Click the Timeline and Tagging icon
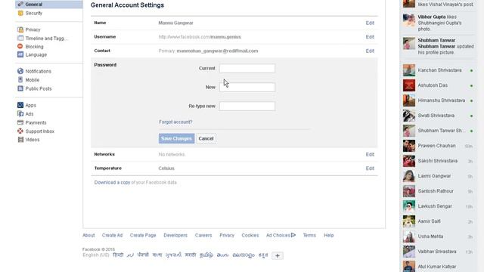Viewport: 484px width, 272px height. tap(20, 39)
